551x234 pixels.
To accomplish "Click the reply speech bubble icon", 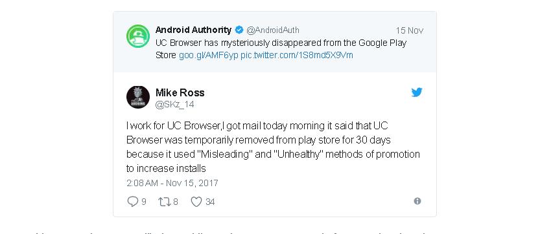I will pyautogui.click(x=132, y=202).
